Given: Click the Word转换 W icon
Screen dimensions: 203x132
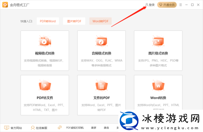Looking at the screenshot, I should tap(158, 86).
